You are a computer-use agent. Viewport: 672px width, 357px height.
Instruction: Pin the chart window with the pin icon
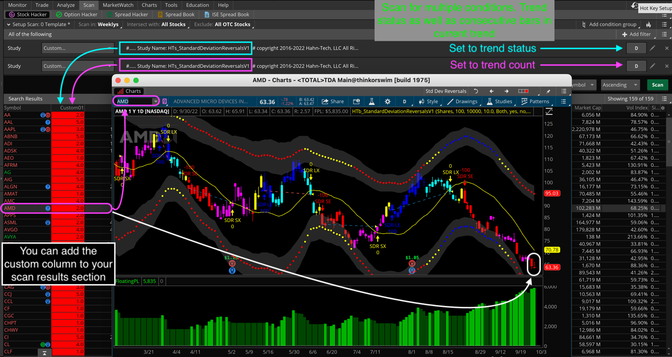pos(548,91)
